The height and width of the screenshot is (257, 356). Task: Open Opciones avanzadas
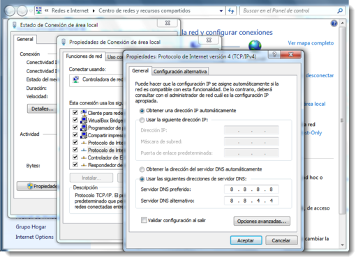click(262, 221)
